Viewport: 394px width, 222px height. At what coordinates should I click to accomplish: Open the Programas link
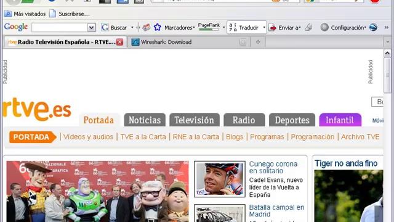[267, 137]
